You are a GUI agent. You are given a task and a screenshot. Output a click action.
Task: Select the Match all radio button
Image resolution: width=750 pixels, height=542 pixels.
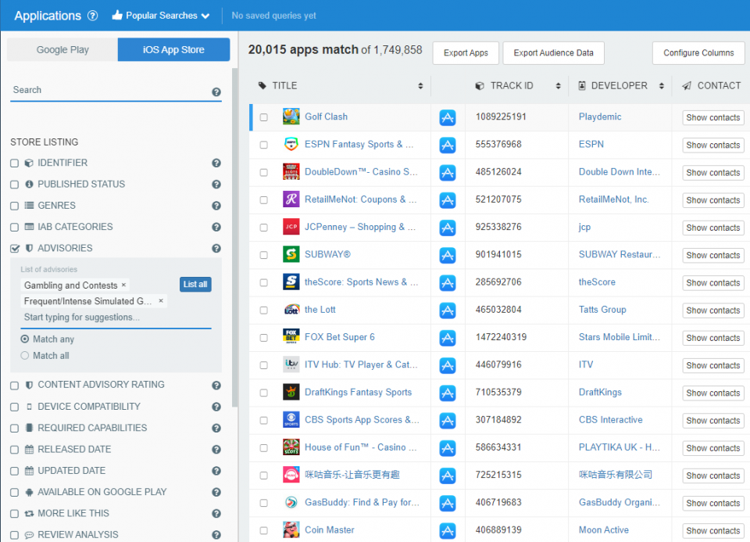[x=25, y=356]
